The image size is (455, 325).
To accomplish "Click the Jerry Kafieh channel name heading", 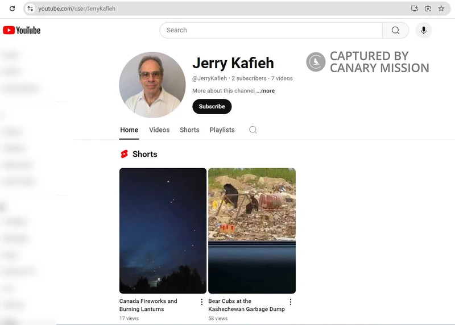I will [233, 63].
